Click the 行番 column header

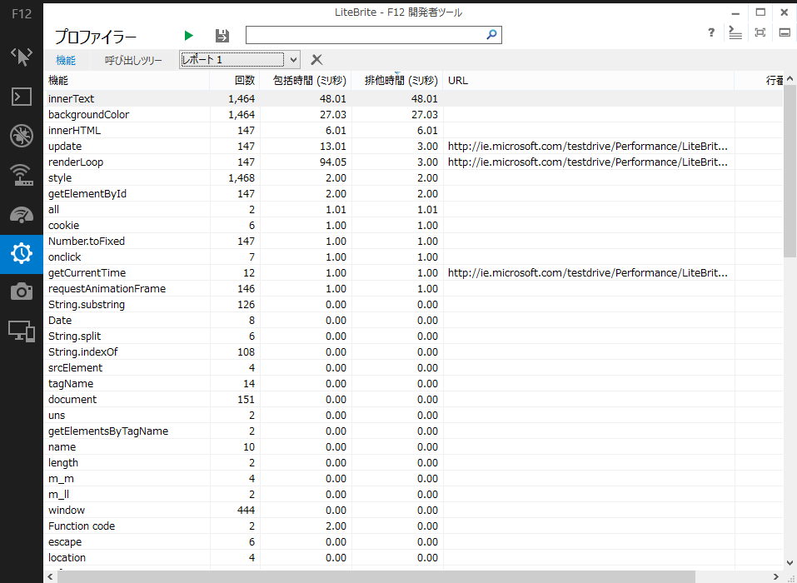pyautogui.click(x=760, y=80)
